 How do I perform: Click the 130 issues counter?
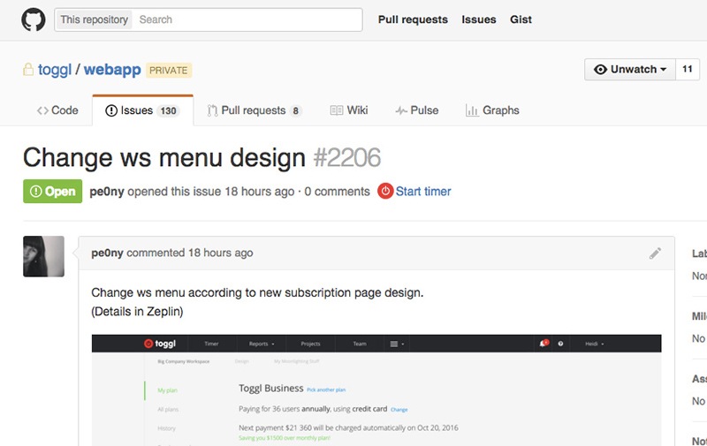point(168,110)
